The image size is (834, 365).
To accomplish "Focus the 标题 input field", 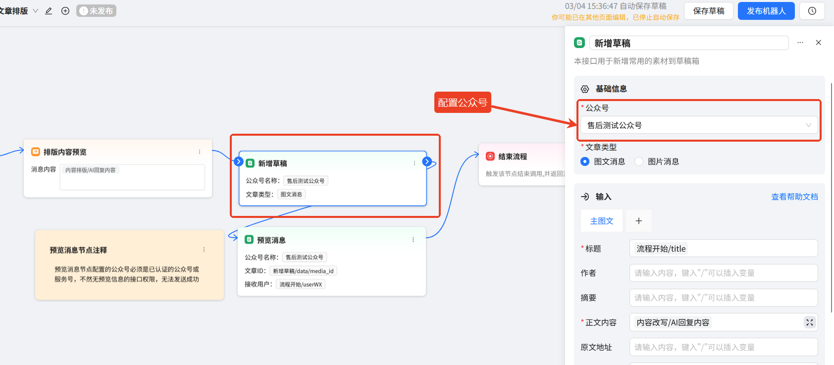I will coord(724,248).
